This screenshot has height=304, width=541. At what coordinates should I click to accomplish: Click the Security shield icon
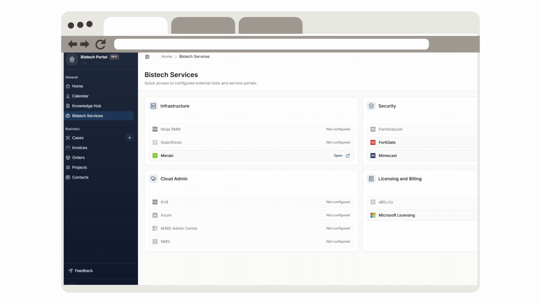click(x=371, y=106)
